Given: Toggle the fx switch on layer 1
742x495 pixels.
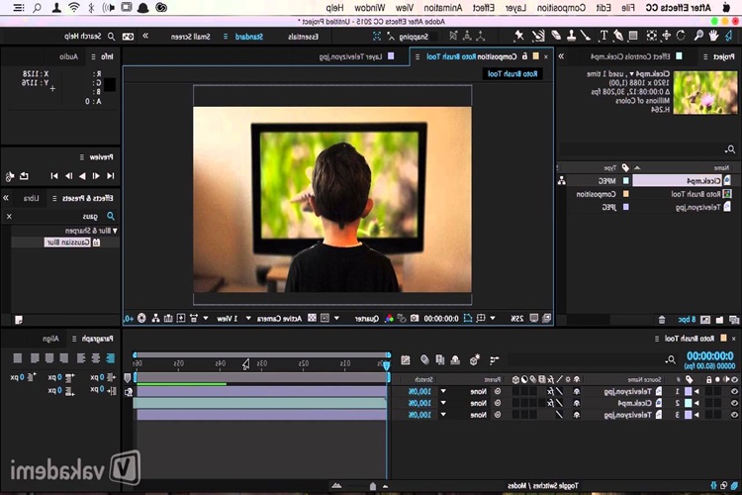Looking at the screenshot, I should click(550, 391).
